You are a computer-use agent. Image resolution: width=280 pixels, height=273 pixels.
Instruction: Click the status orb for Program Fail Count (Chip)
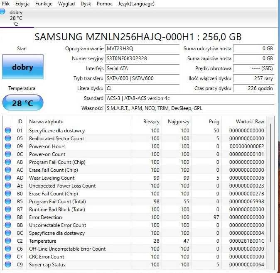8,162
